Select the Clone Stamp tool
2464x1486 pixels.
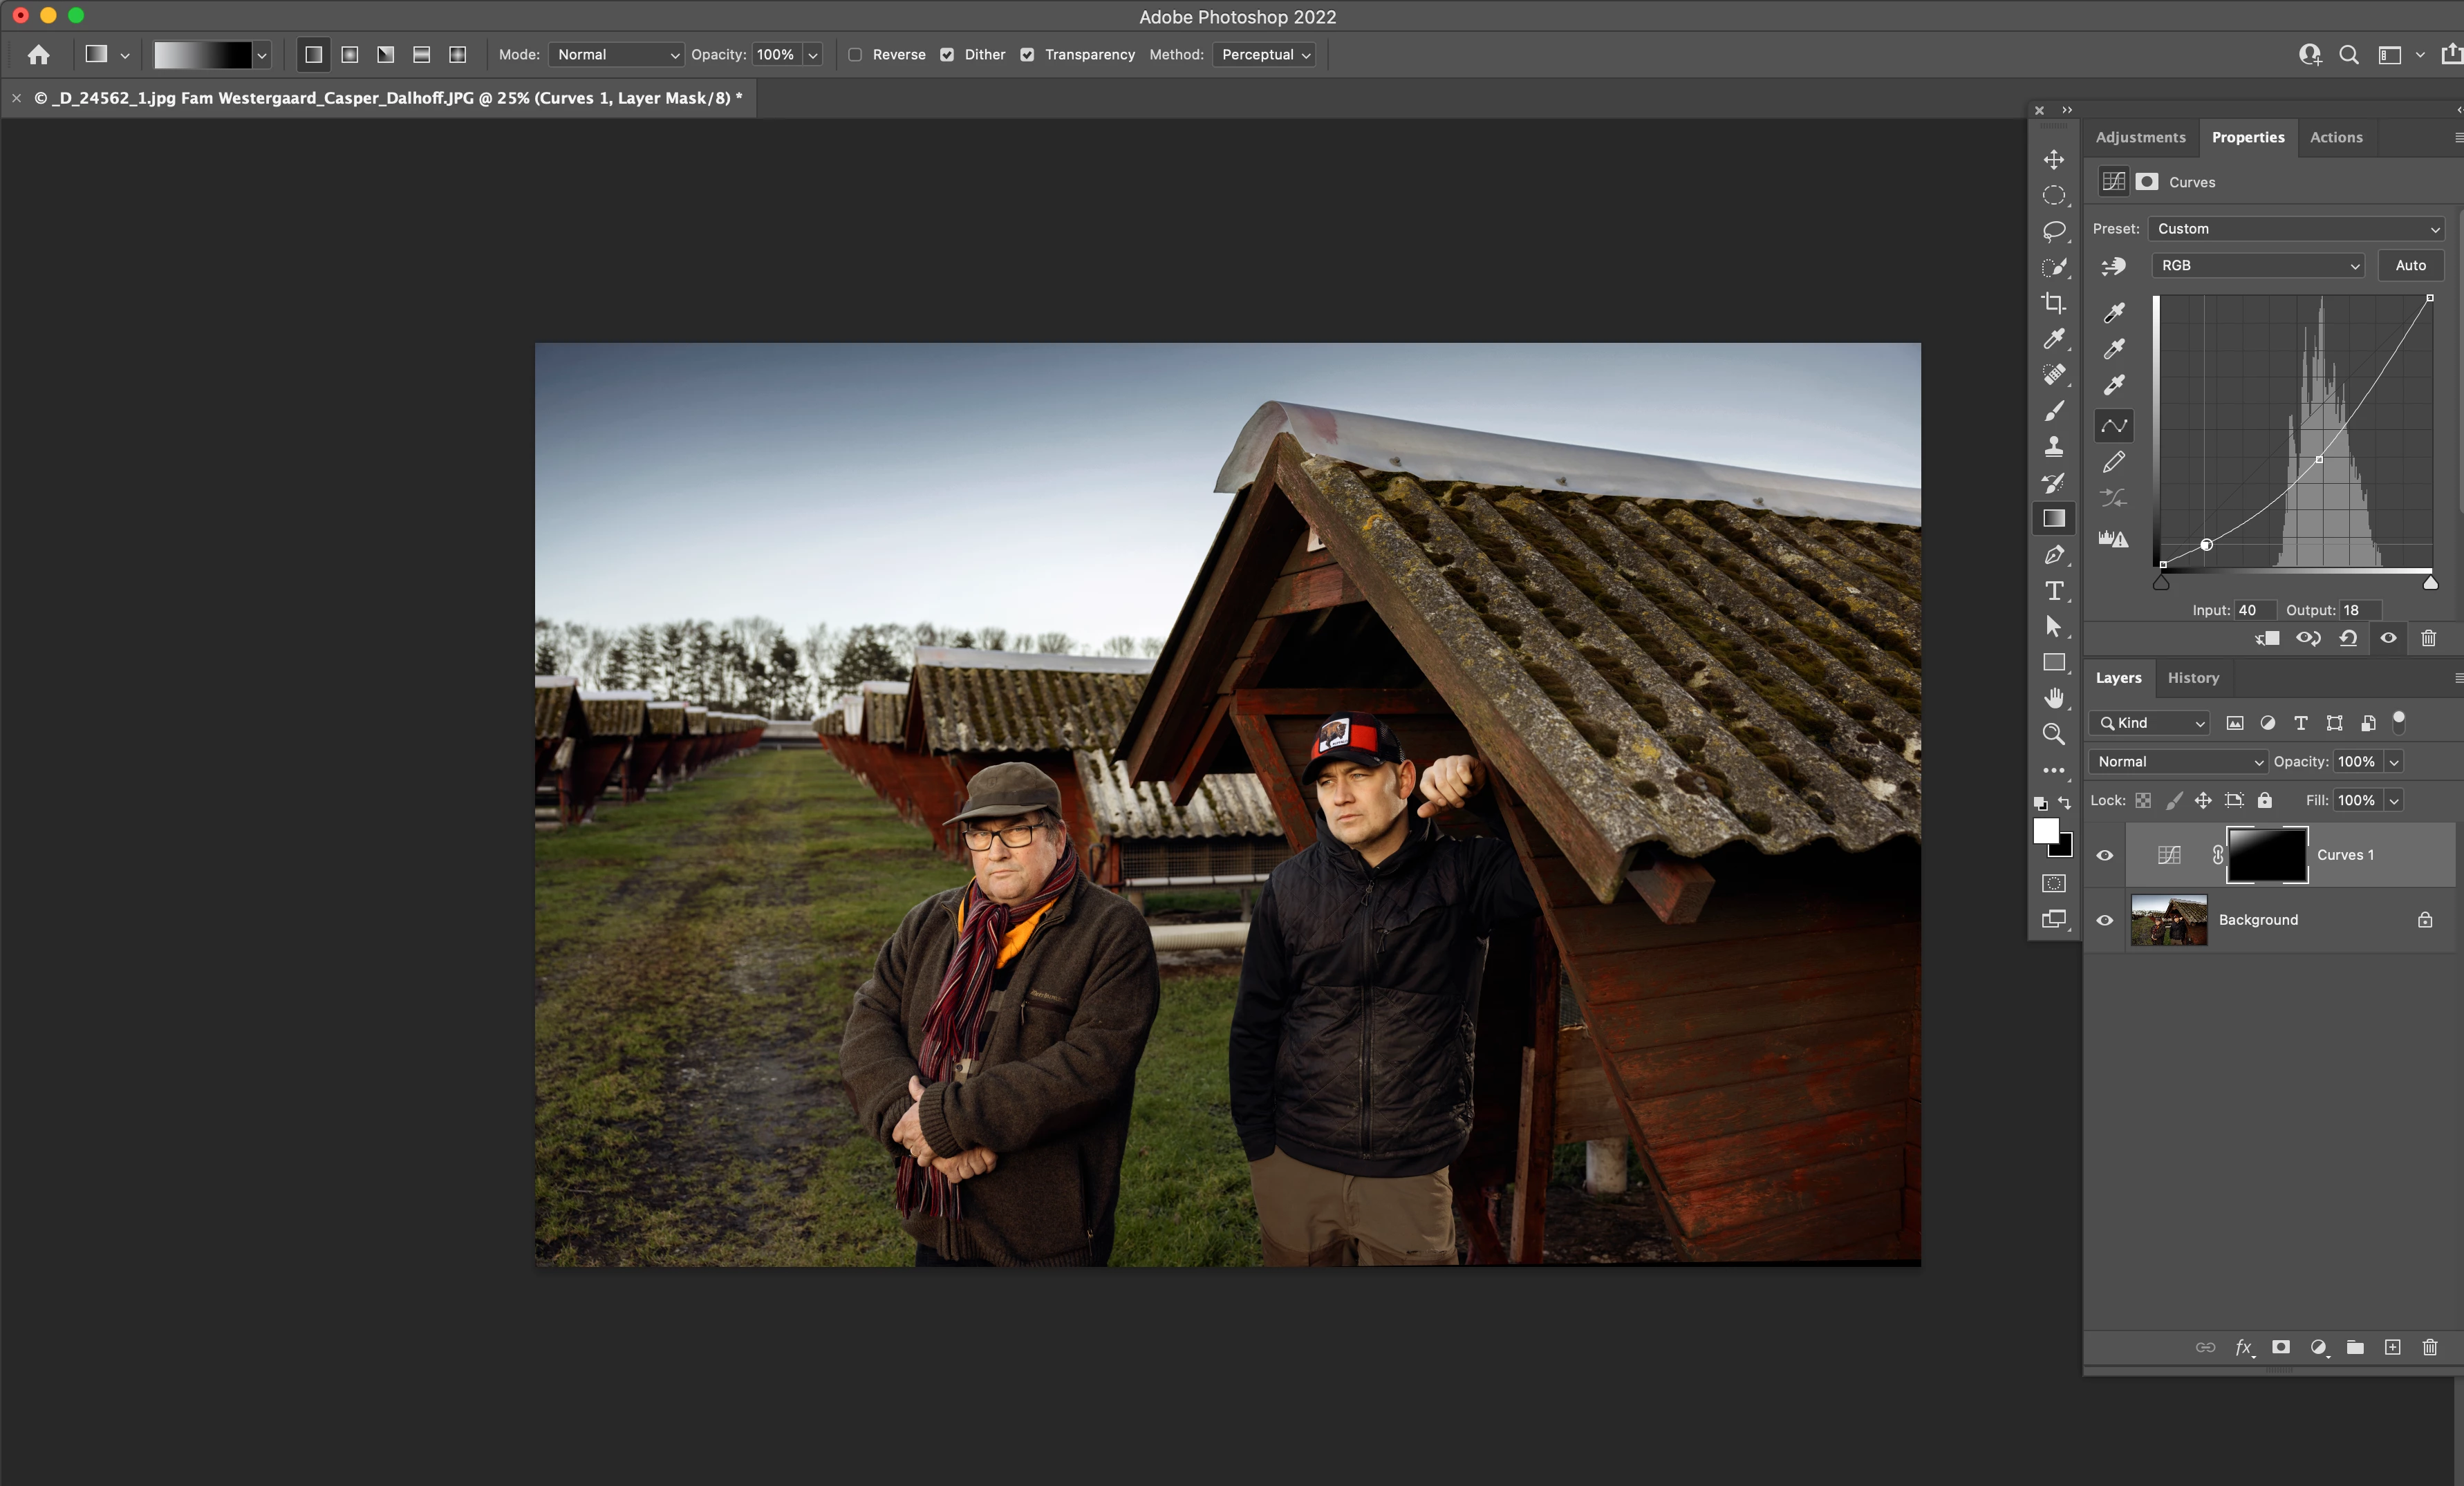pyautogui.click(x=2053, y=446)
